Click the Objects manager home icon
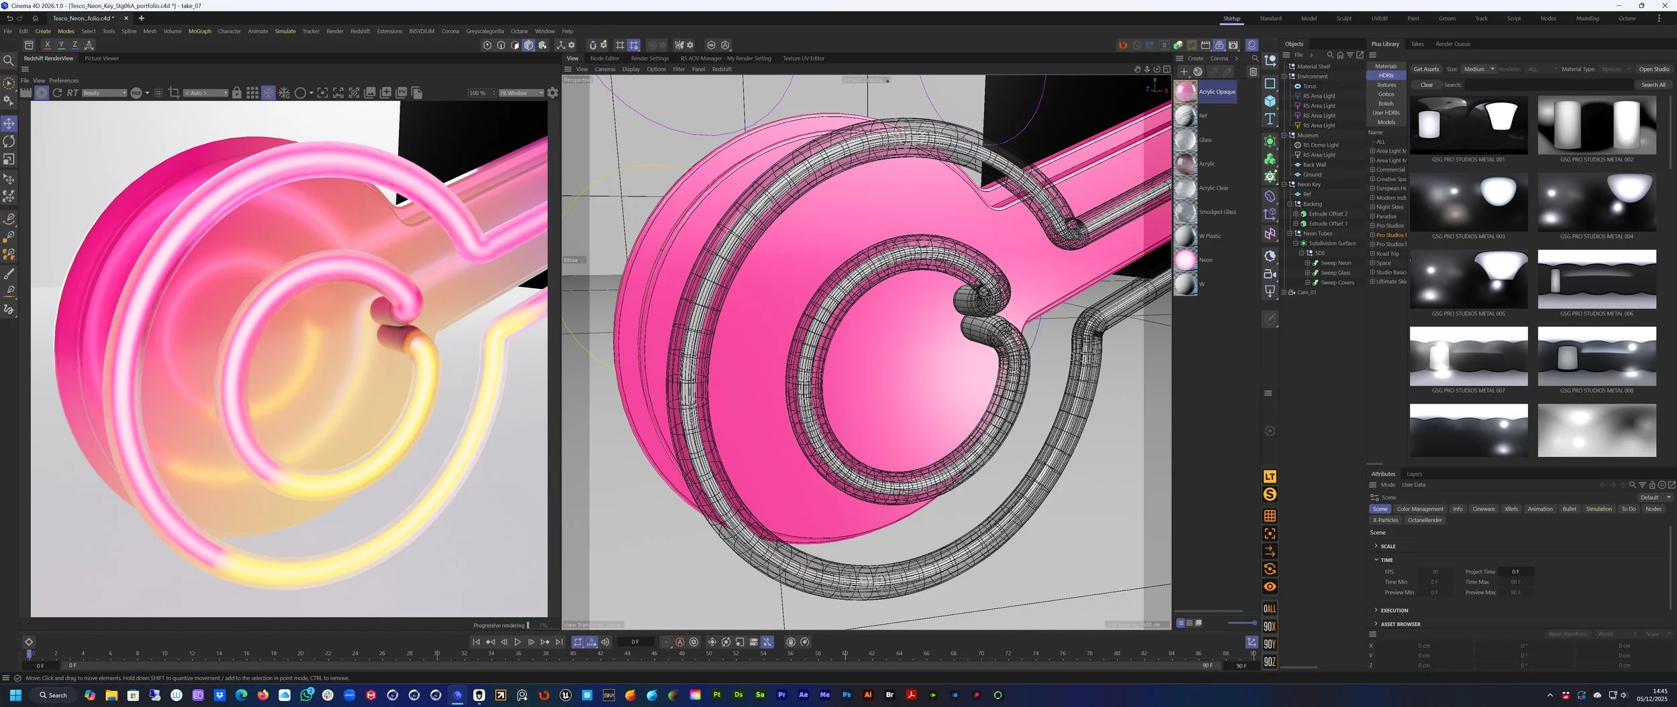Screen dimensions: 1677x707 [x=1340, y=55]
